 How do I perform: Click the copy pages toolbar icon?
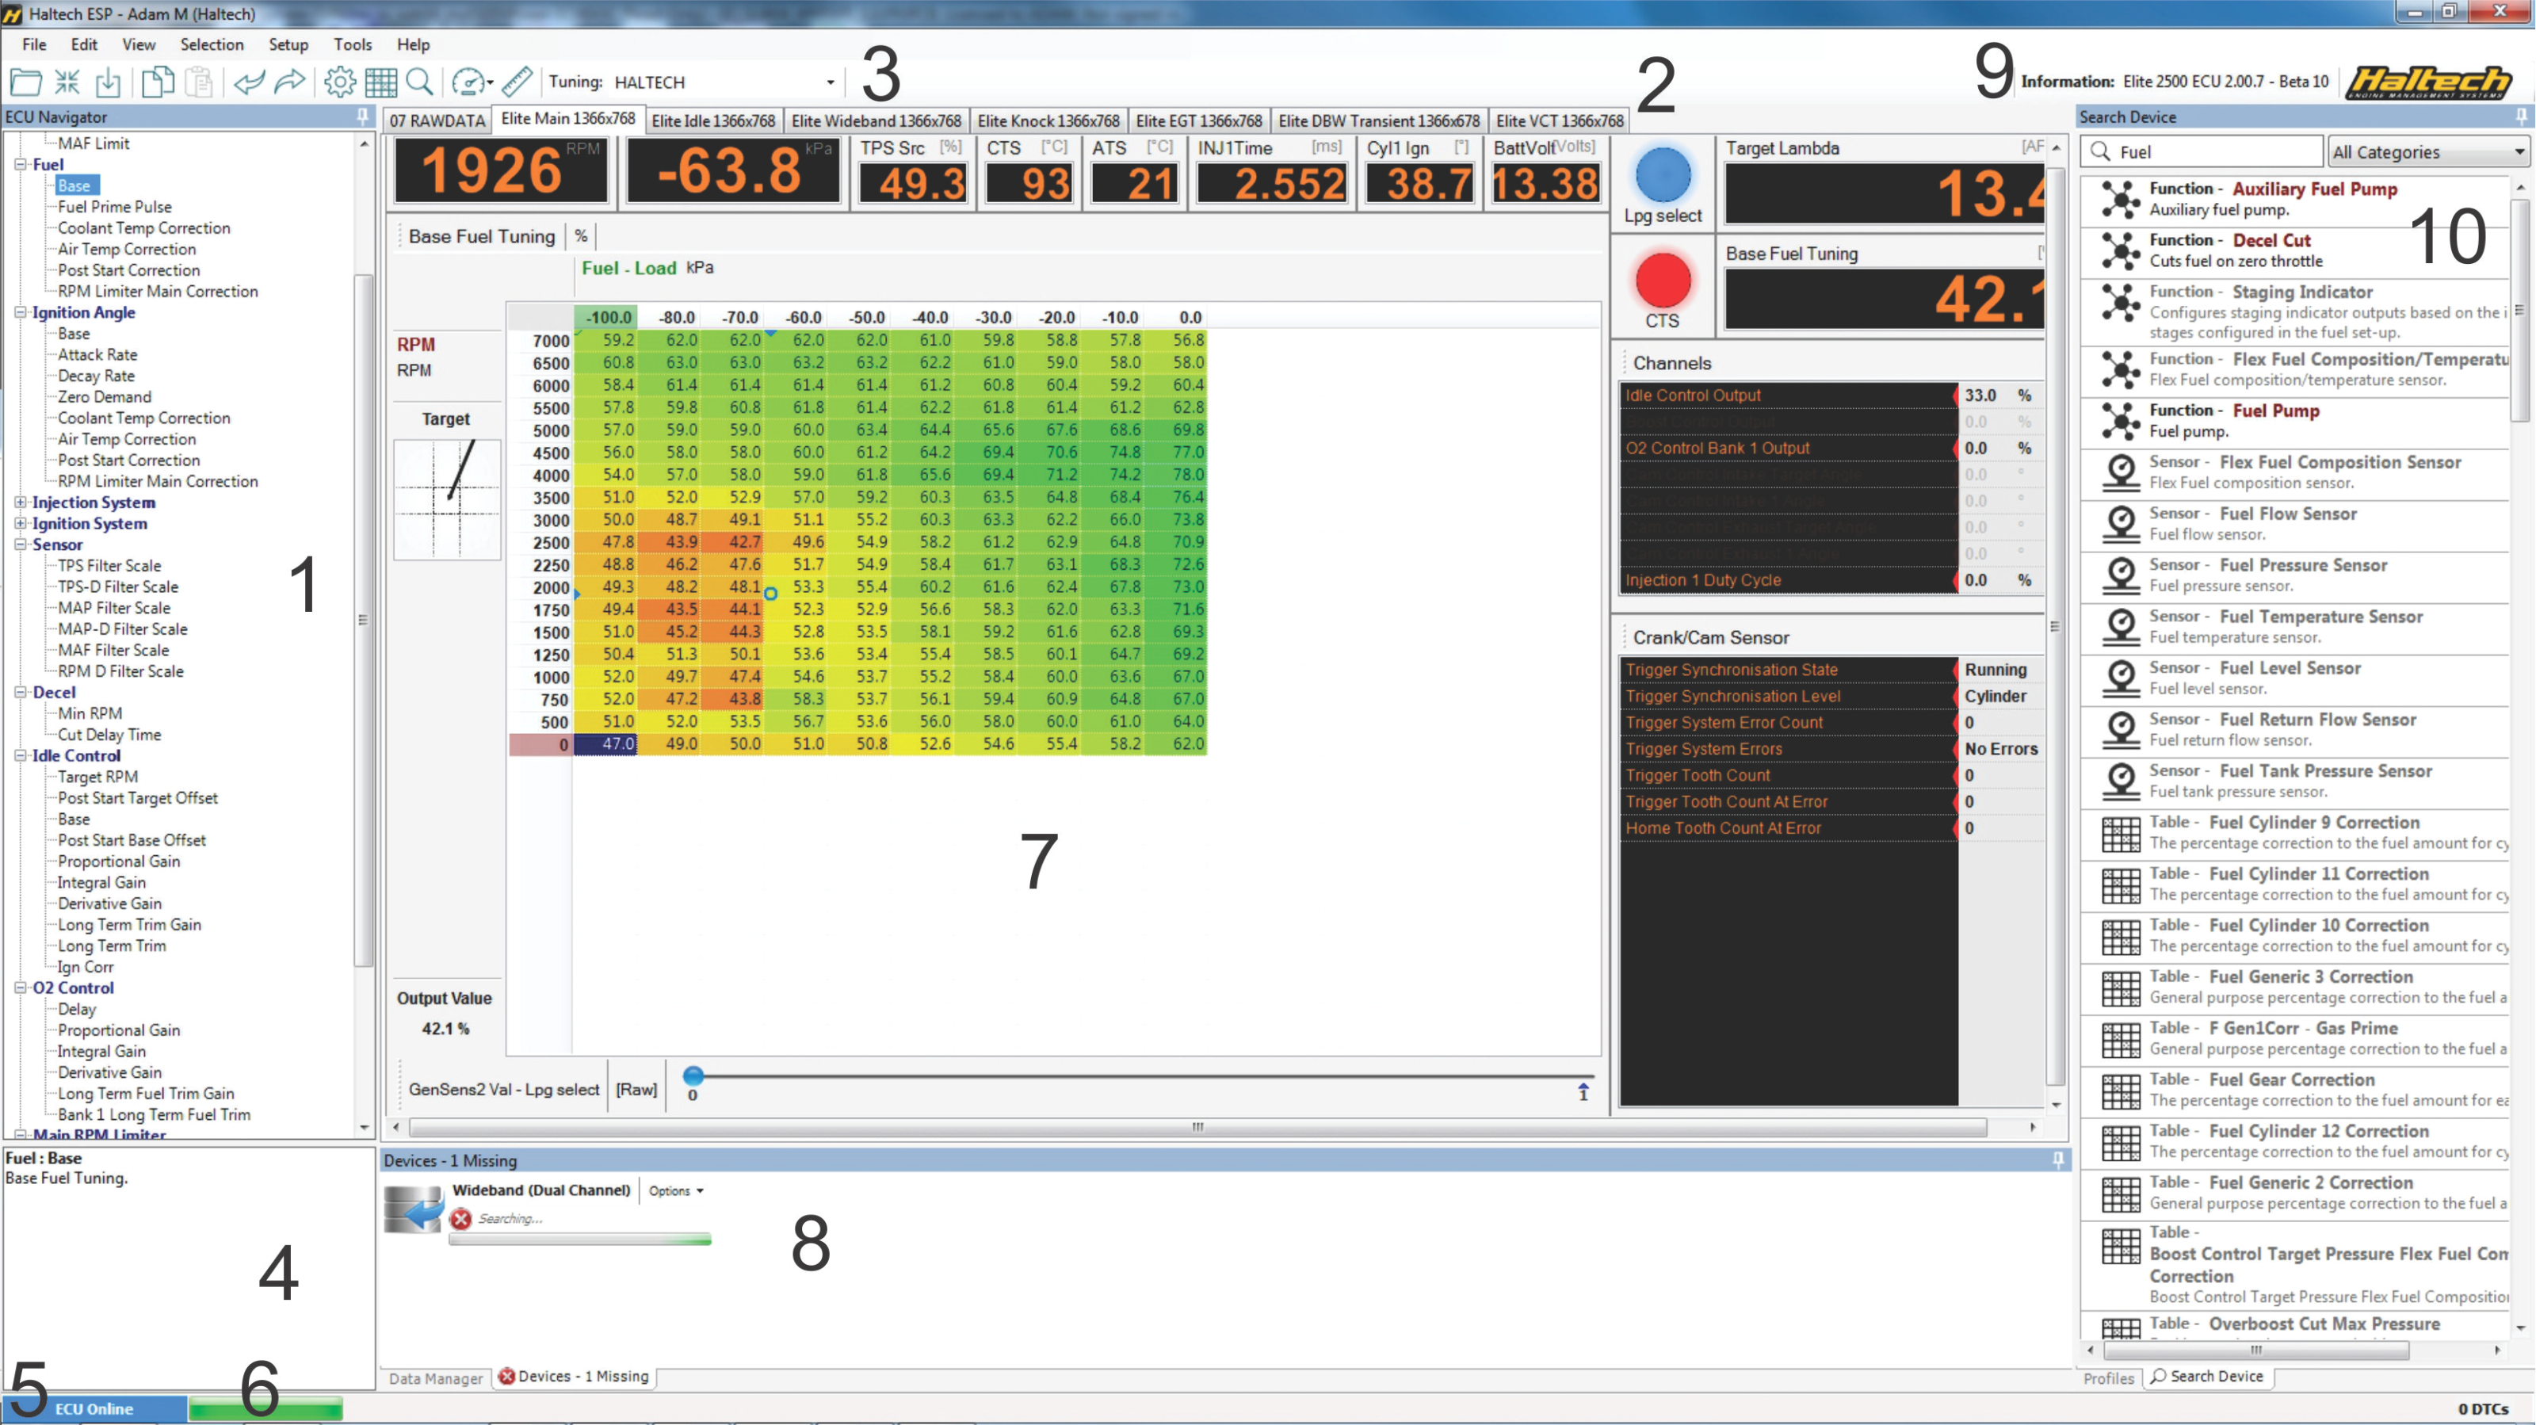tap(158, 82)
